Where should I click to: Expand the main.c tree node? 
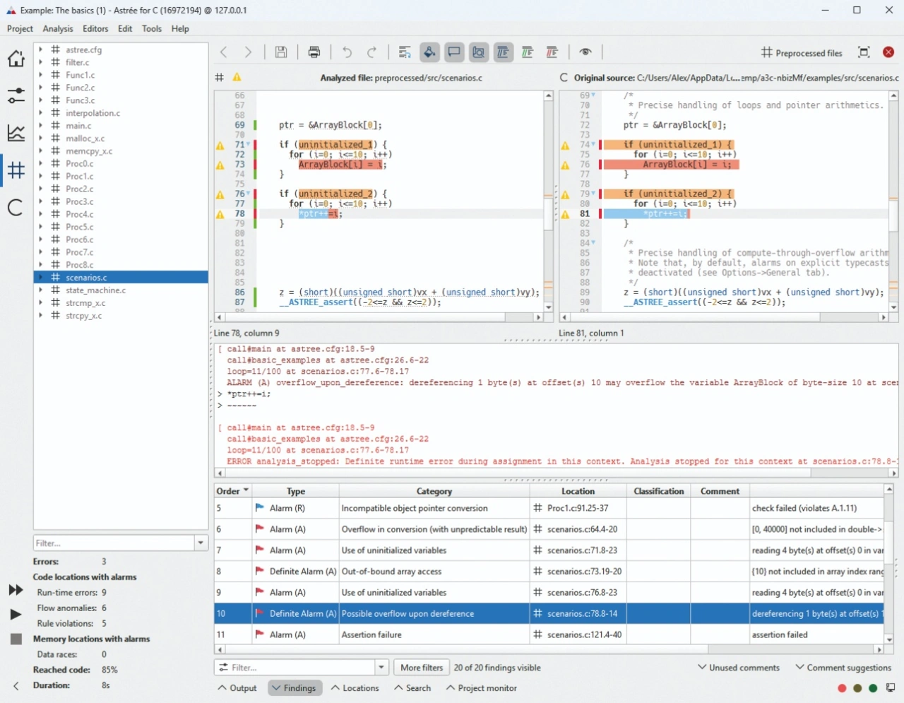(x=40, y=126)
